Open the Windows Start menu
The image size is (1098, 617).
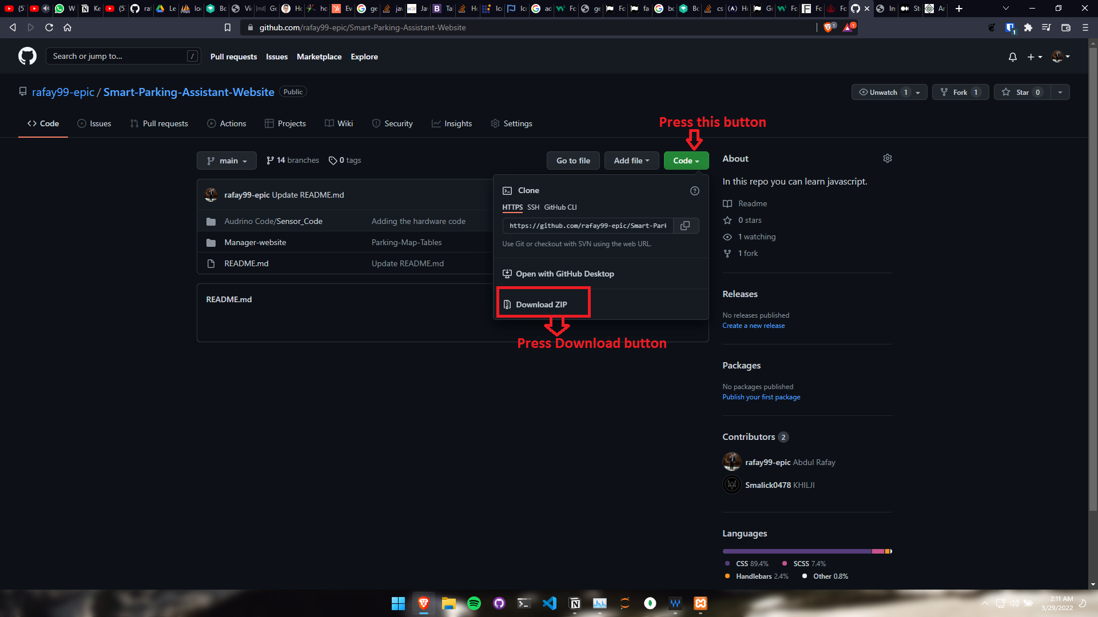tap(398, 603)
